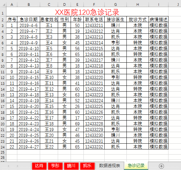Go to next sheet tab arrow
Image resolution: width=181 pixels, height=170 pixels.
[18, 166]
